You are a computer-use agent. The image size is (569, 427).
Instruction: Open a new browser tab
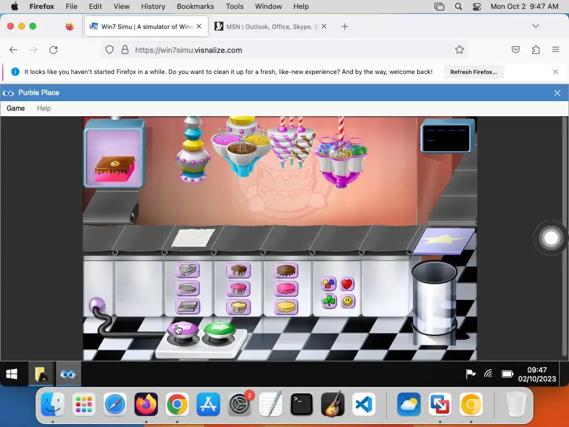pyautogui.click(x=345, y=27)
